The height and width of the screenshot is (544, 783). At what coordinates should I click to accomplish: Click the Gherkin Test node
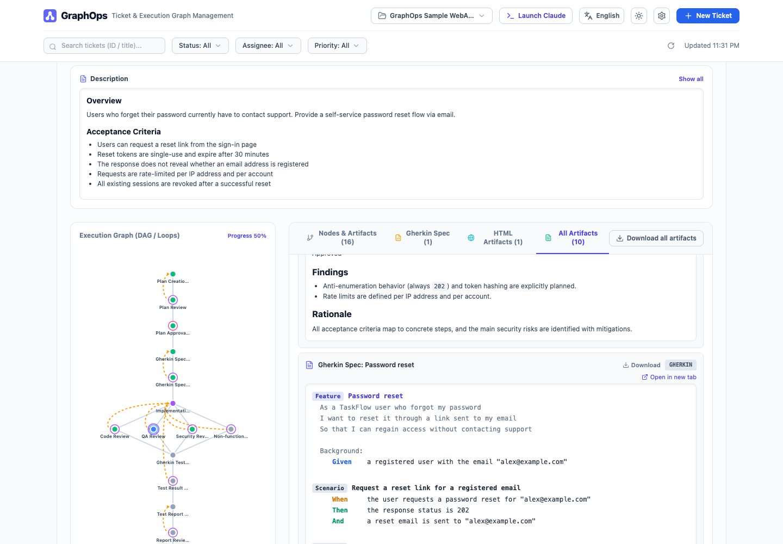pyautogui.click(x=173, y=455)
